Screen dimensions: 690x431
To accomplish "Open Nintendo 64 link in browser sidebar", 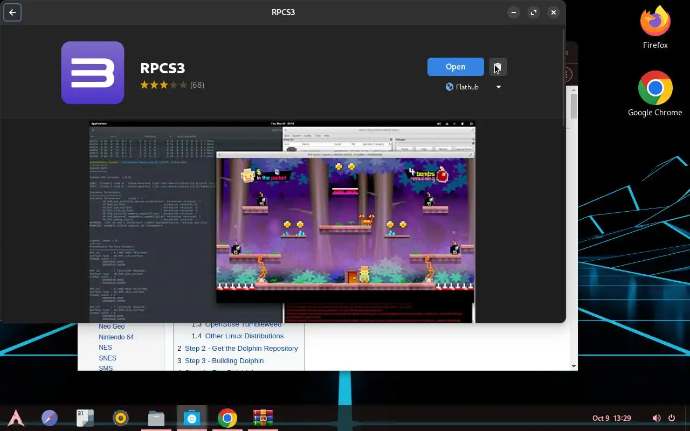I will tap(116, 337).
